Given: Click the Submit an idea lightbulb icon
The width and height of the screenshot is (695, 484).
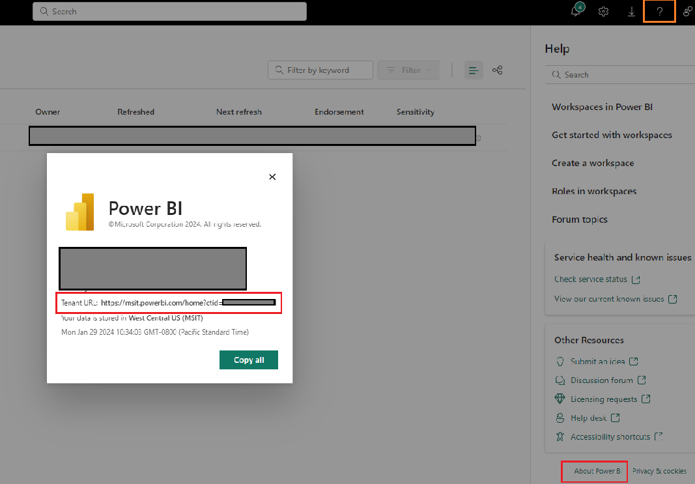Looking at the screenshot, I should [560, 361].
